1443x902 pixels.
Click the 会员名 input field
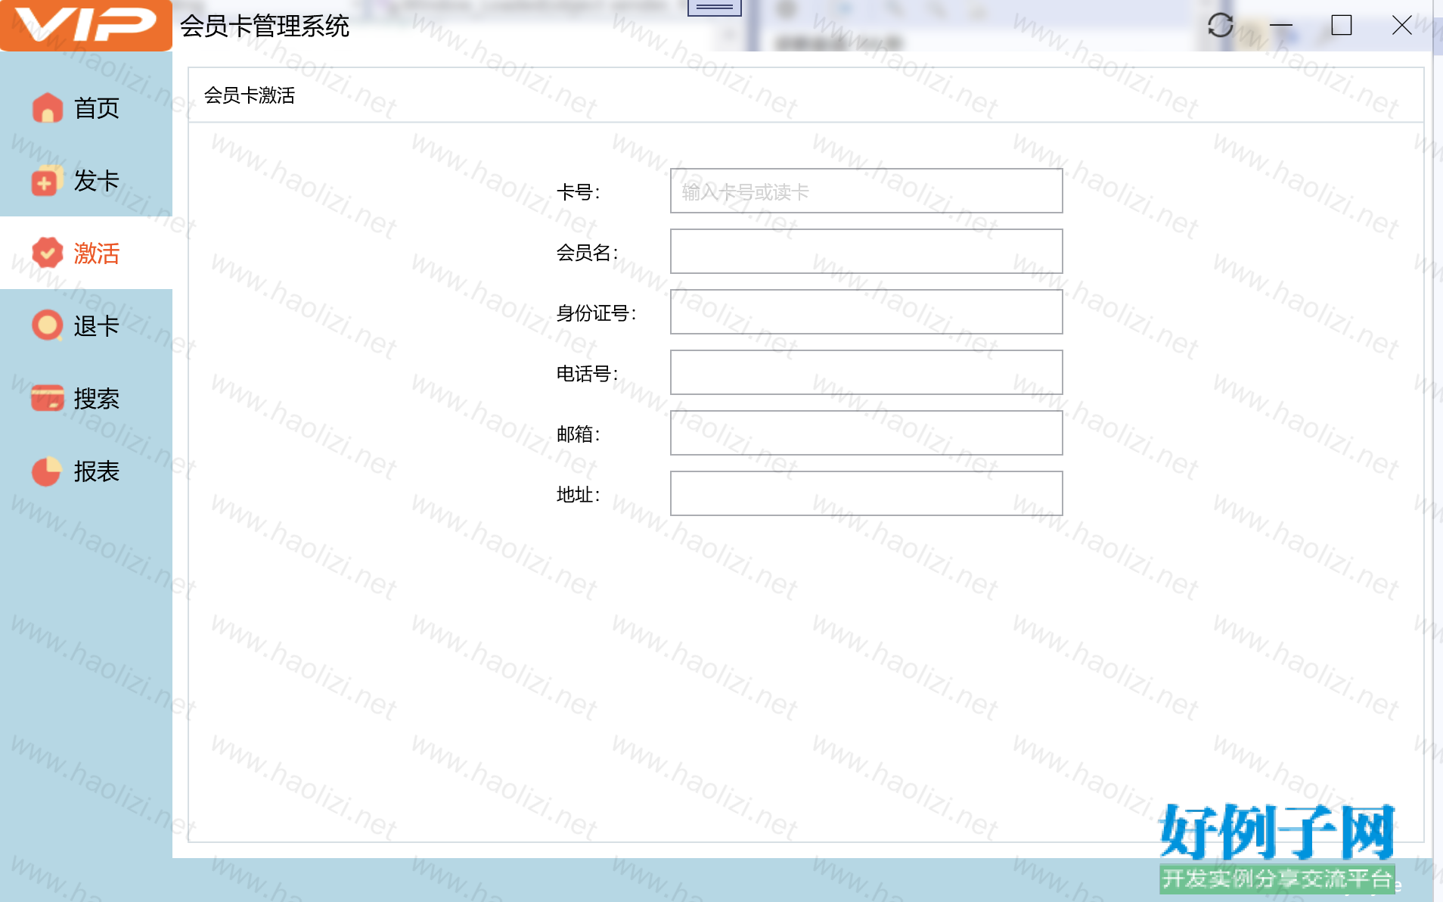pos(866,251)
